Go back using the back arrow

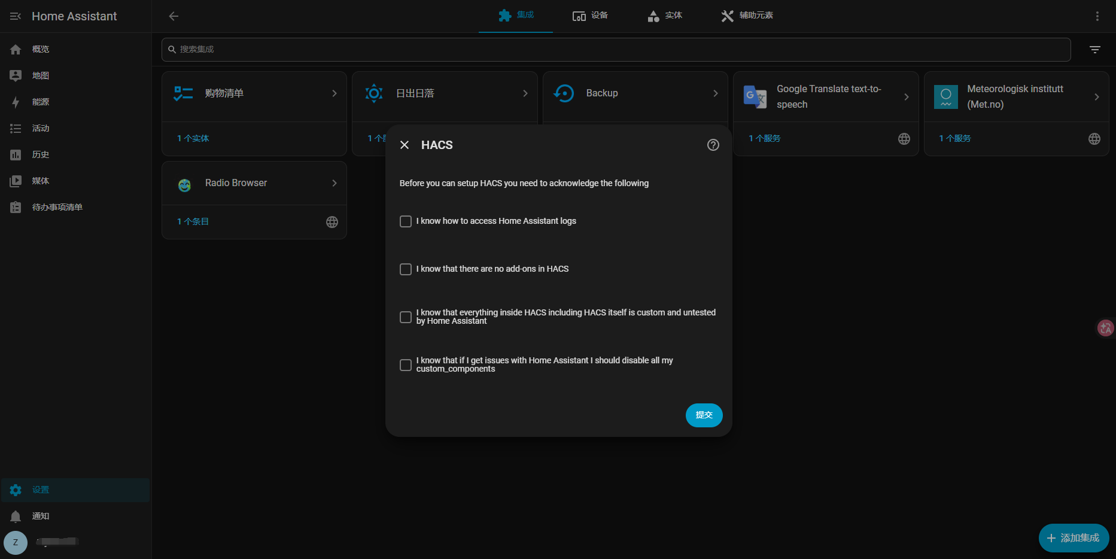tap(174, 16)
